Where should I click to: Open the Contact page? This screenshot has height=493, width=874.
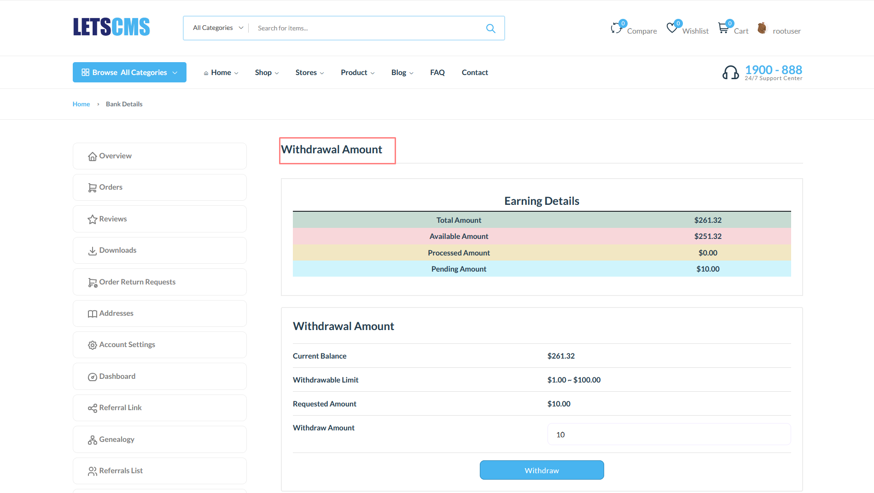[475, 73]
